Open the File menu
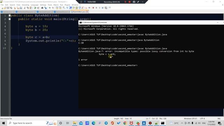 click(2, 5)
